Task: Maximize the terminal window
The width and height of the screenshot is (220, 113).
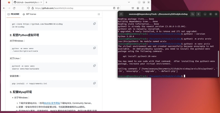Action: (210, 14)
